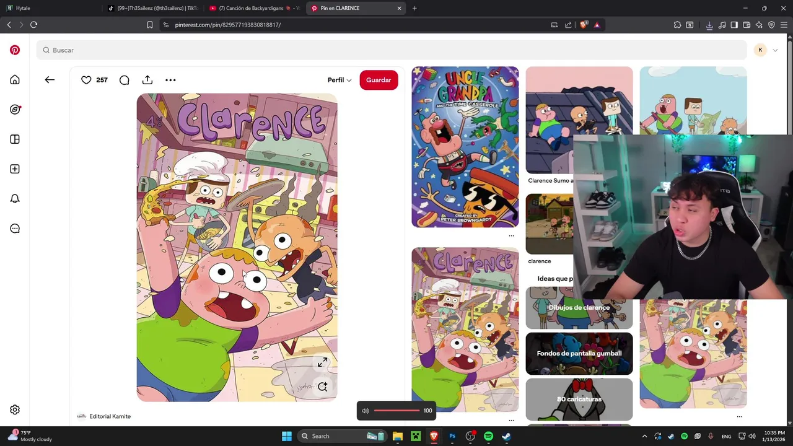Like the pin with the heart icon
The image size is (793, 446).
[x=86, y=80]
